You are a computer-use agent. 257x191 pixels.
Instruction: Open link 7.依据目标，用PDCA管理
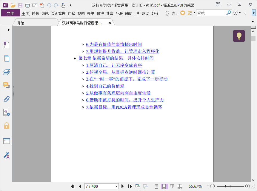pyautogui.click(x=124, y=107)
